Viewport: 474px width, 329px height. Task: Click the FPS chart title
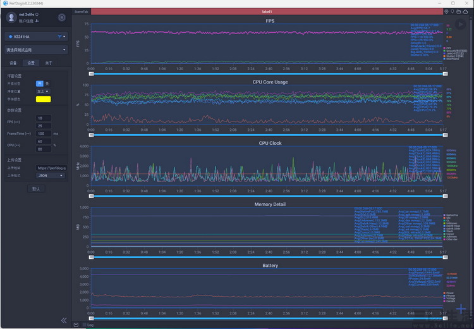(270, 21)
